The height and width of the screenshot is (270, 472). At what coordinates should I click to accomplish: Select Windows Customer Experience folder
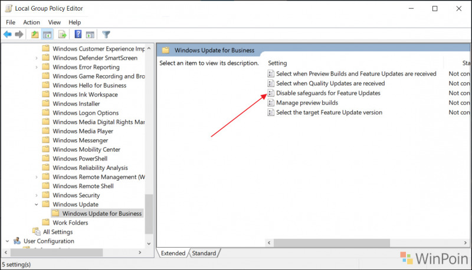pos(99,49)
